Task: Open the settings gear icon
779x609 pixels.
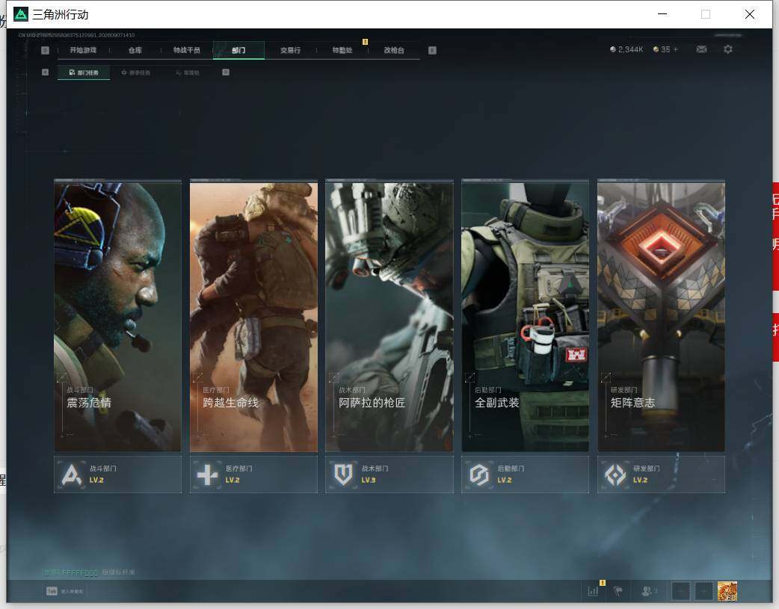Action: [x=728, y=49]
